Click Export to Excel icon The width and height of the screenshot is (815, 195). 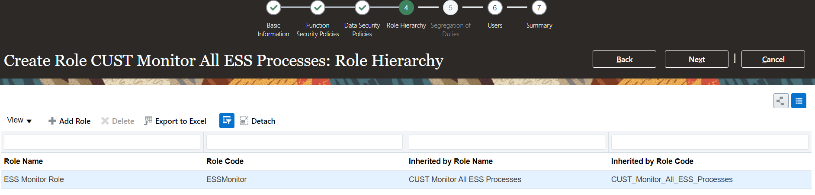pos(148,121)
